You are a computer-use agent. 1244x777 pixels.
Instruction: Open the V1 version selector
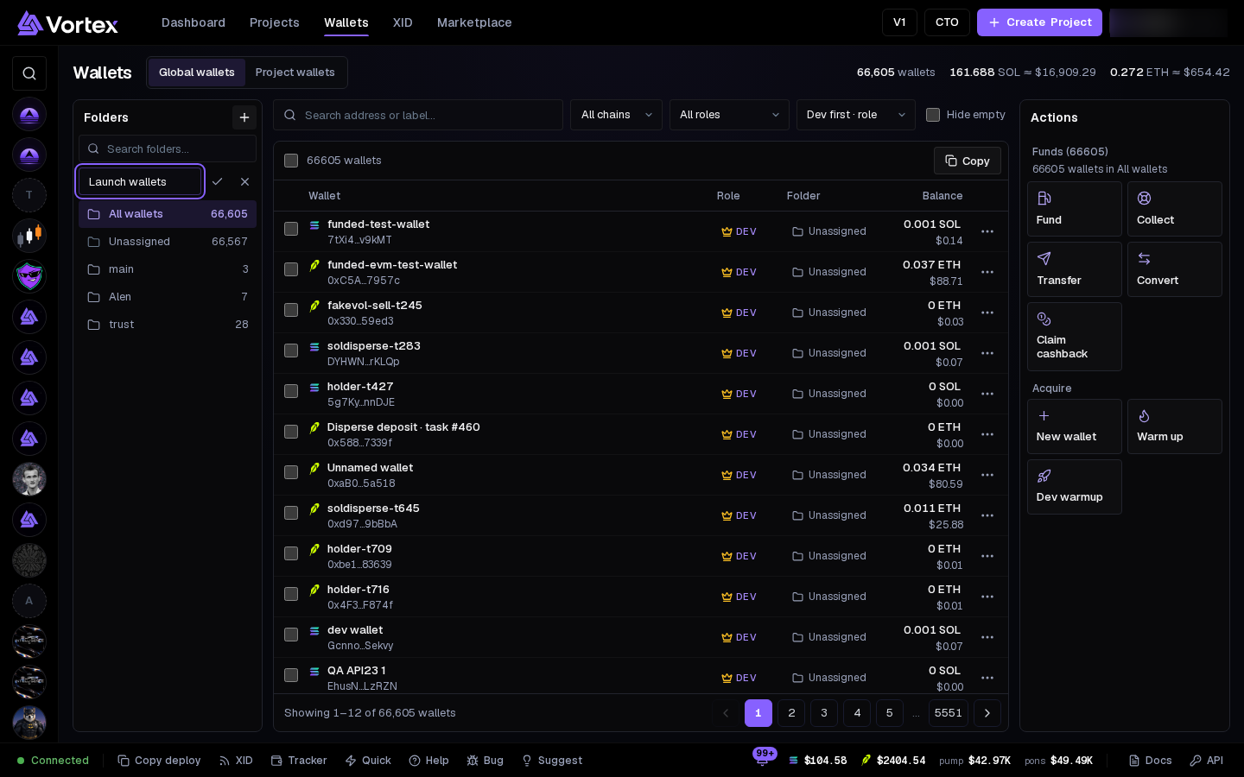point(899,22)
